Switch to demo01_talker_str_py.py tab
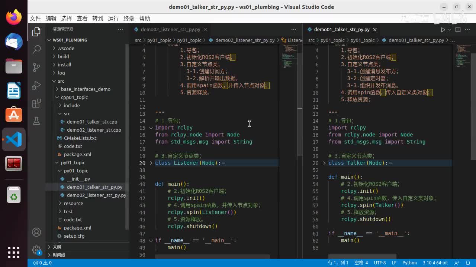This screenshot has height=267, width=476. (x=341, y=30)
